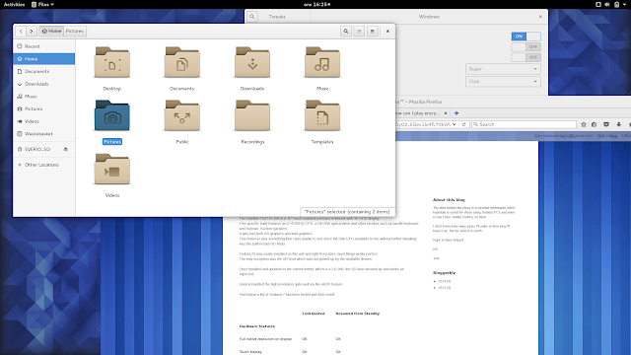Open the Documents folder icon in the grid
This screenshot has height=355, width=631.
pos(181,62)
